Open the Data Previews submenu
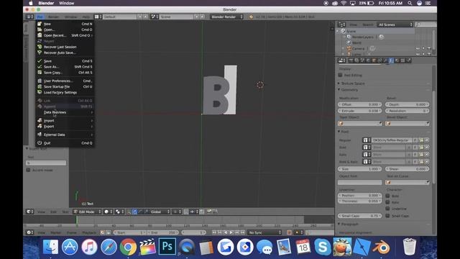 [65, 112]
